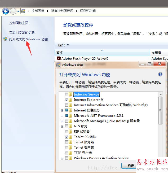The width and height of the screenshot is (168, 173).
Task: Select the Internet Explorer 9 label
Action: [x=88, y=100]
